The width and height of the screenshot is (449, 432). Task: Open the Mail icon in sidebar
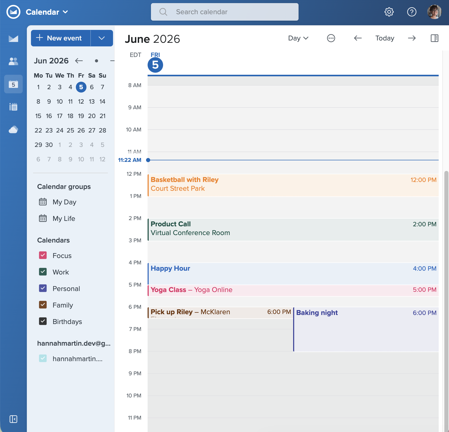(x=13, y=39)
